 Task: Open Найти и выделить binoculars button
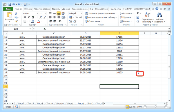point(159,17)
